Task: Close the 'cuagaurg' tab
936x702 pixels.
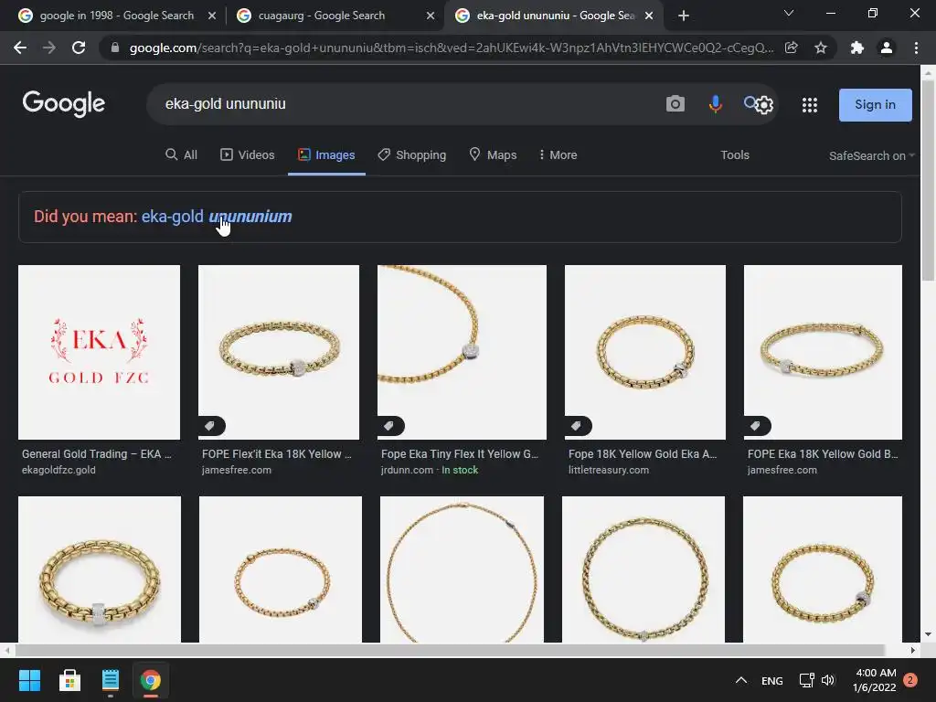Action: point(431,16)
